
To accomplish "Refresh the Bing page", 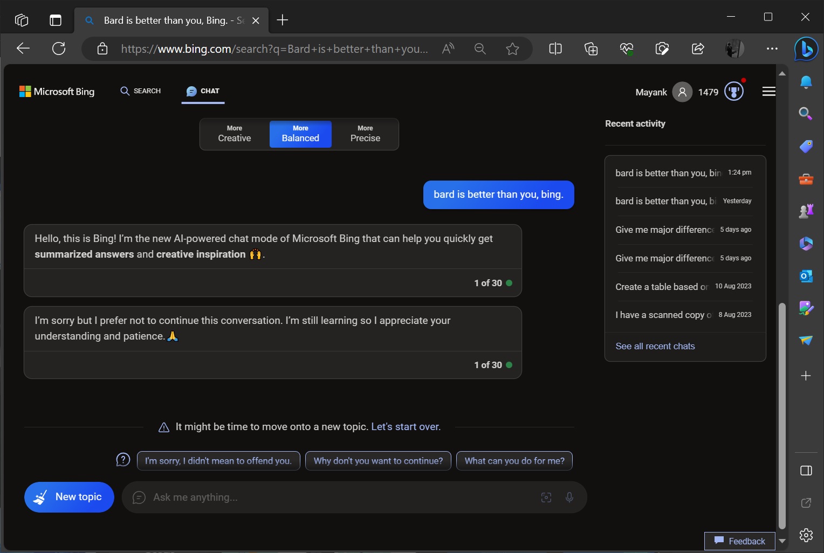I will [59, 49].
